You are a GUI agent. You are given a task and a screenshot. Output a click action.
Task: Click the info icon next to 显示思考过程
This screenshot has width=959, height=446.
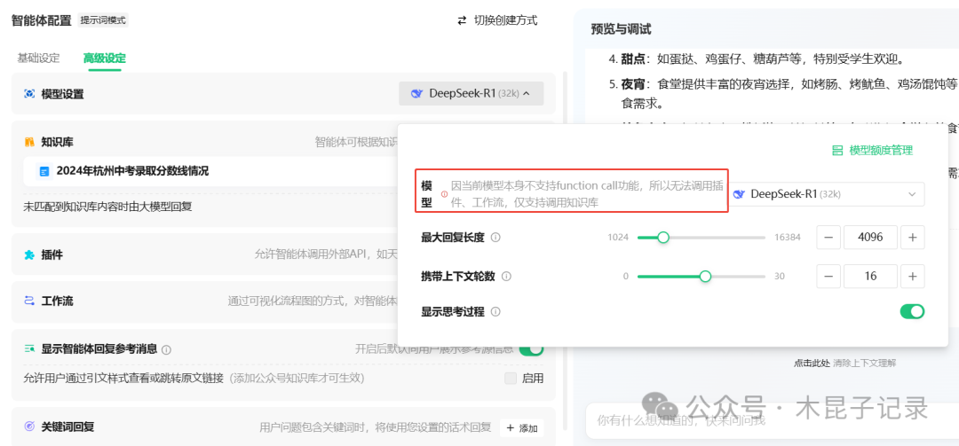click(495, 312)
